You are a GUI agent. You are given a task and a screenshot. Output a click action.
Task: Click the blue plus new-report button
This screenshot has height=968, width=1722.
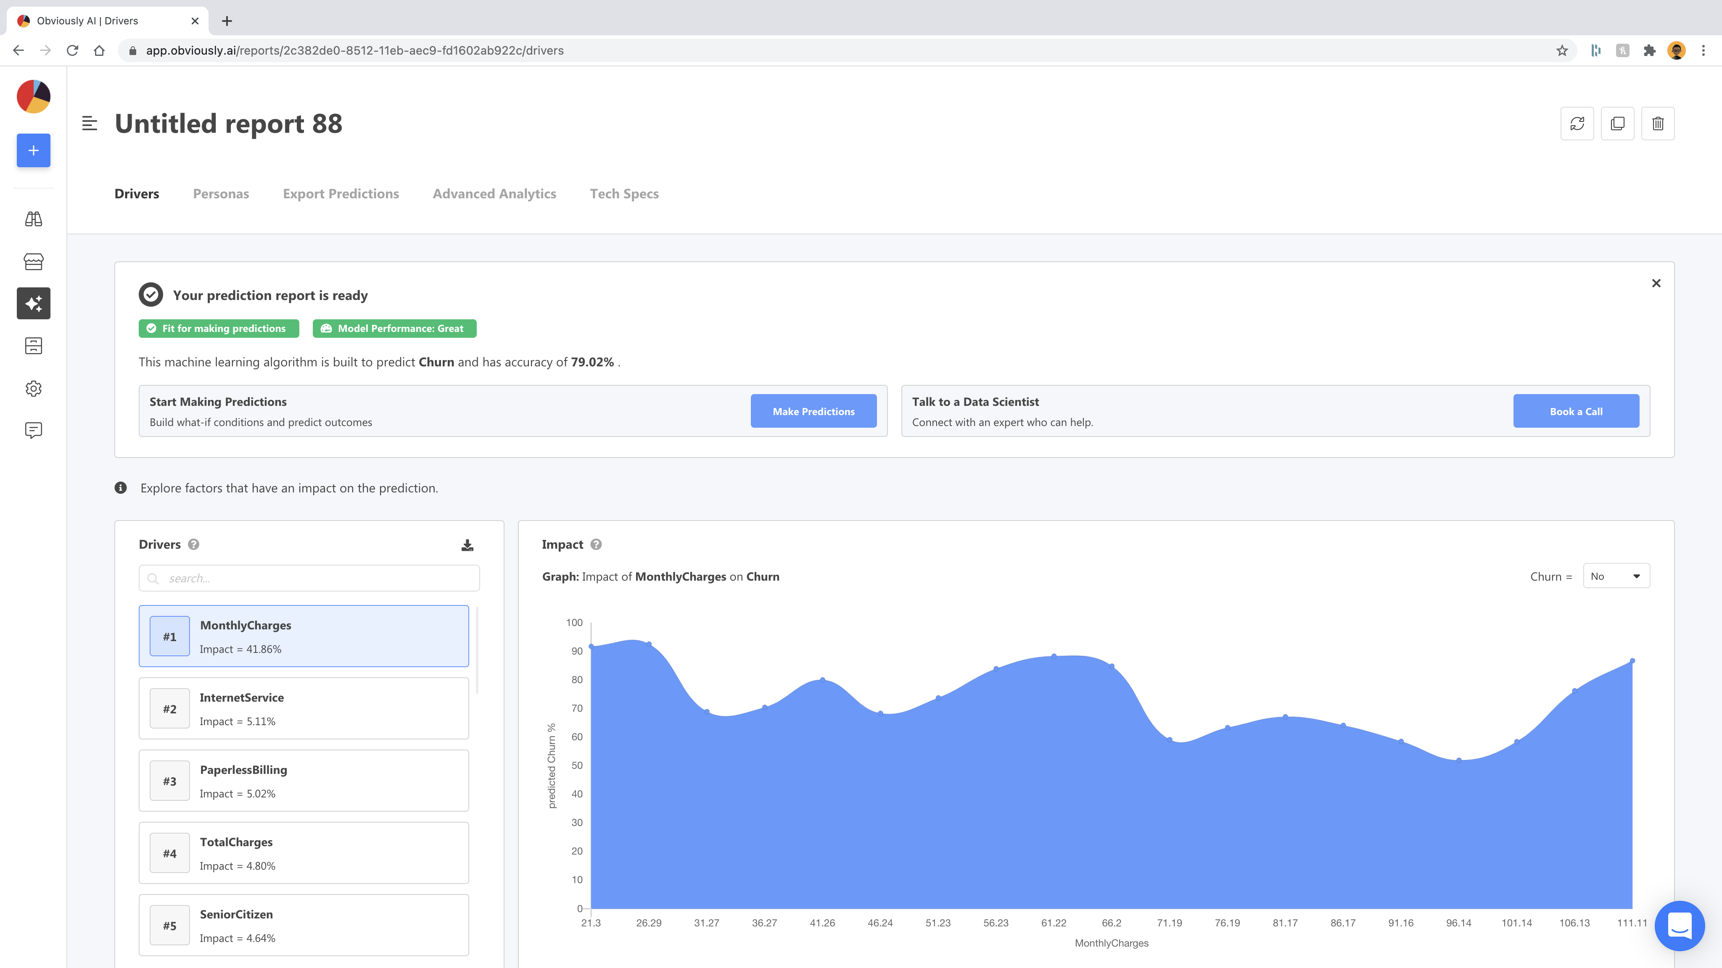coord(34,150)
